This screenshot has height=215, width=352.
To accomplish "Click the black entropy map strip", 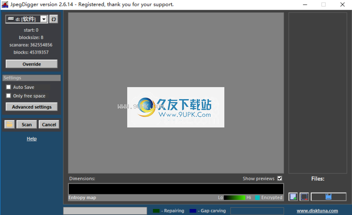I will pos(176,189).
